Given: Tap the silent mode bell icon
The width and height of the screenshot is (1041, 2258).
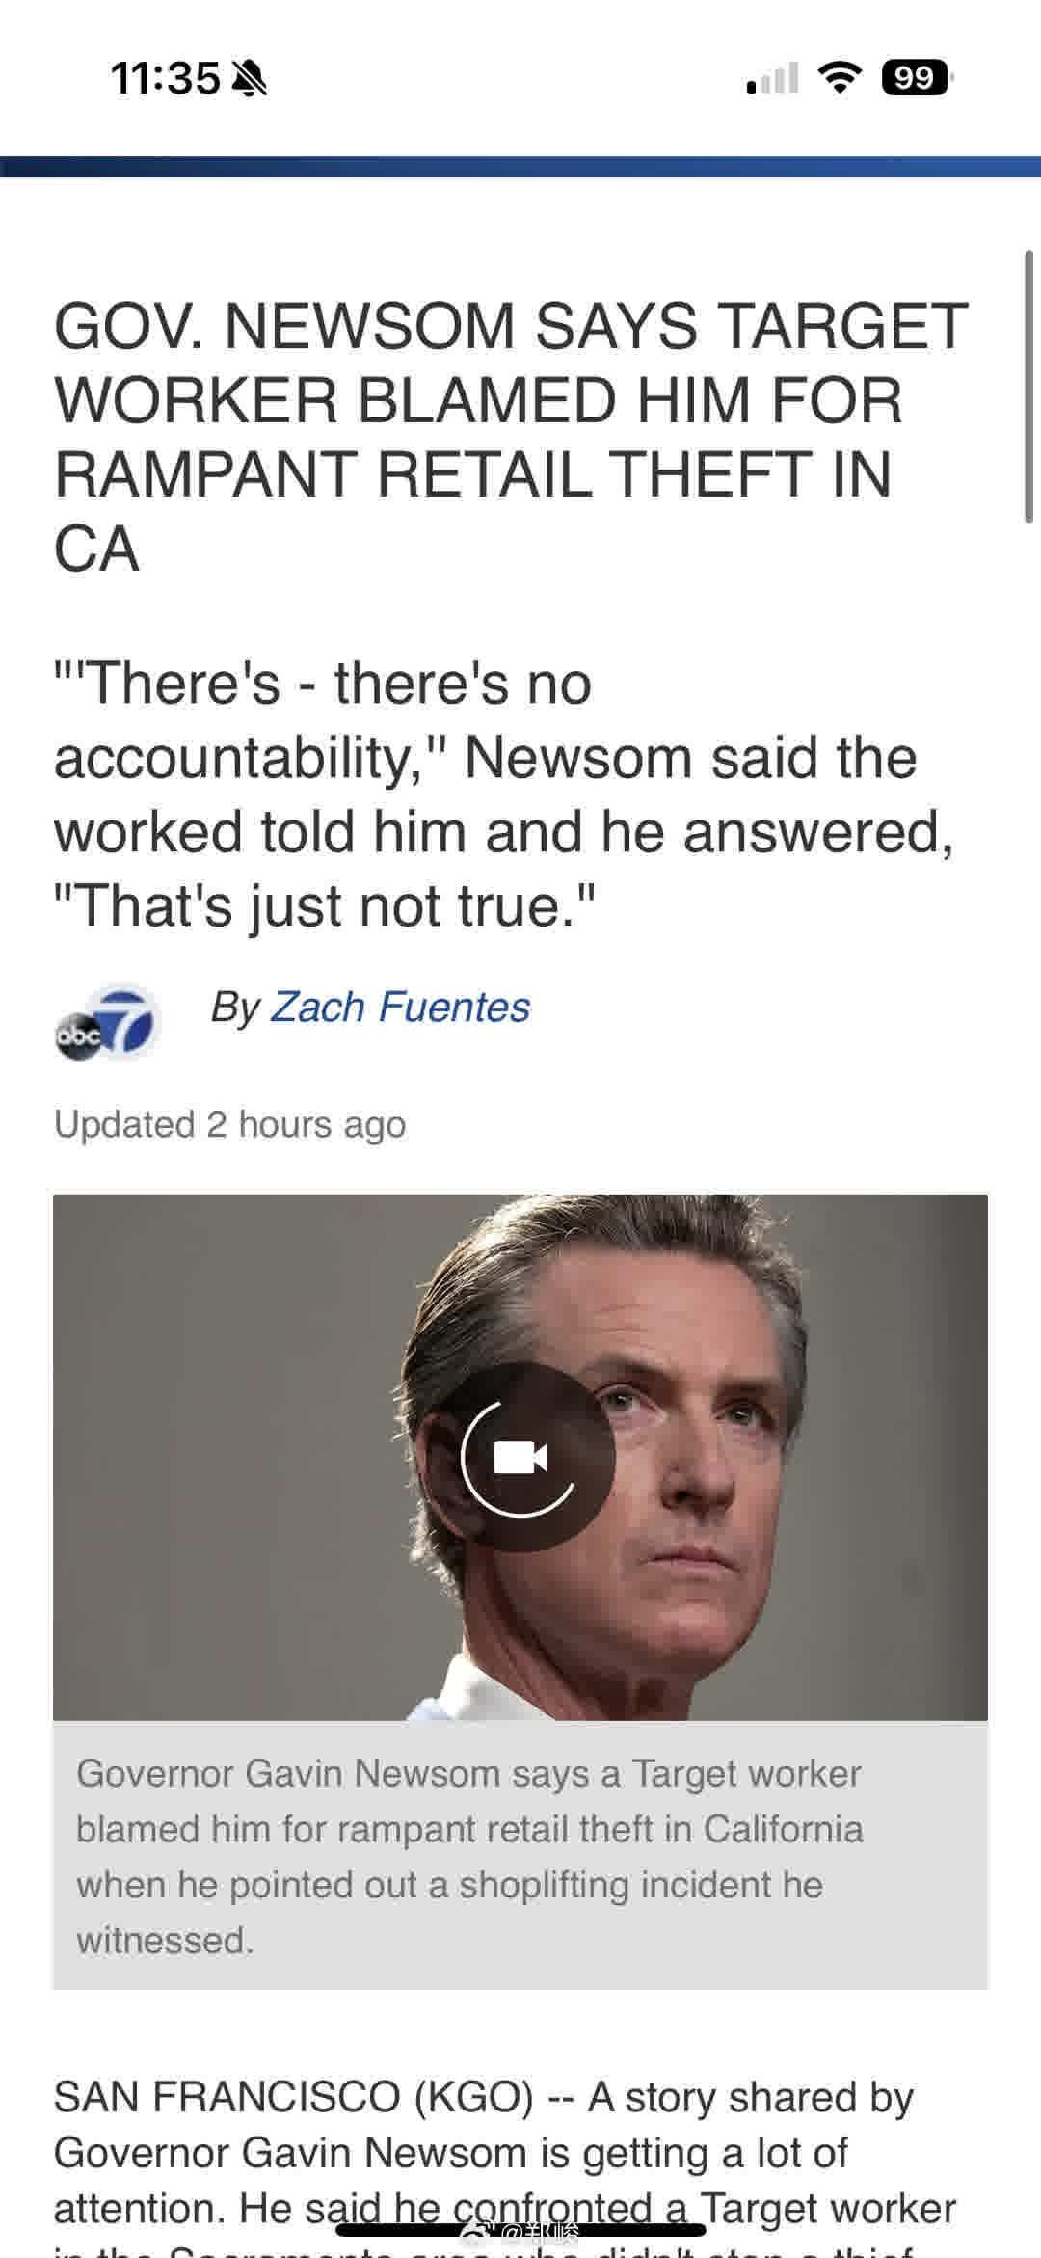Looking at the screenshot, I should [252, 79].
